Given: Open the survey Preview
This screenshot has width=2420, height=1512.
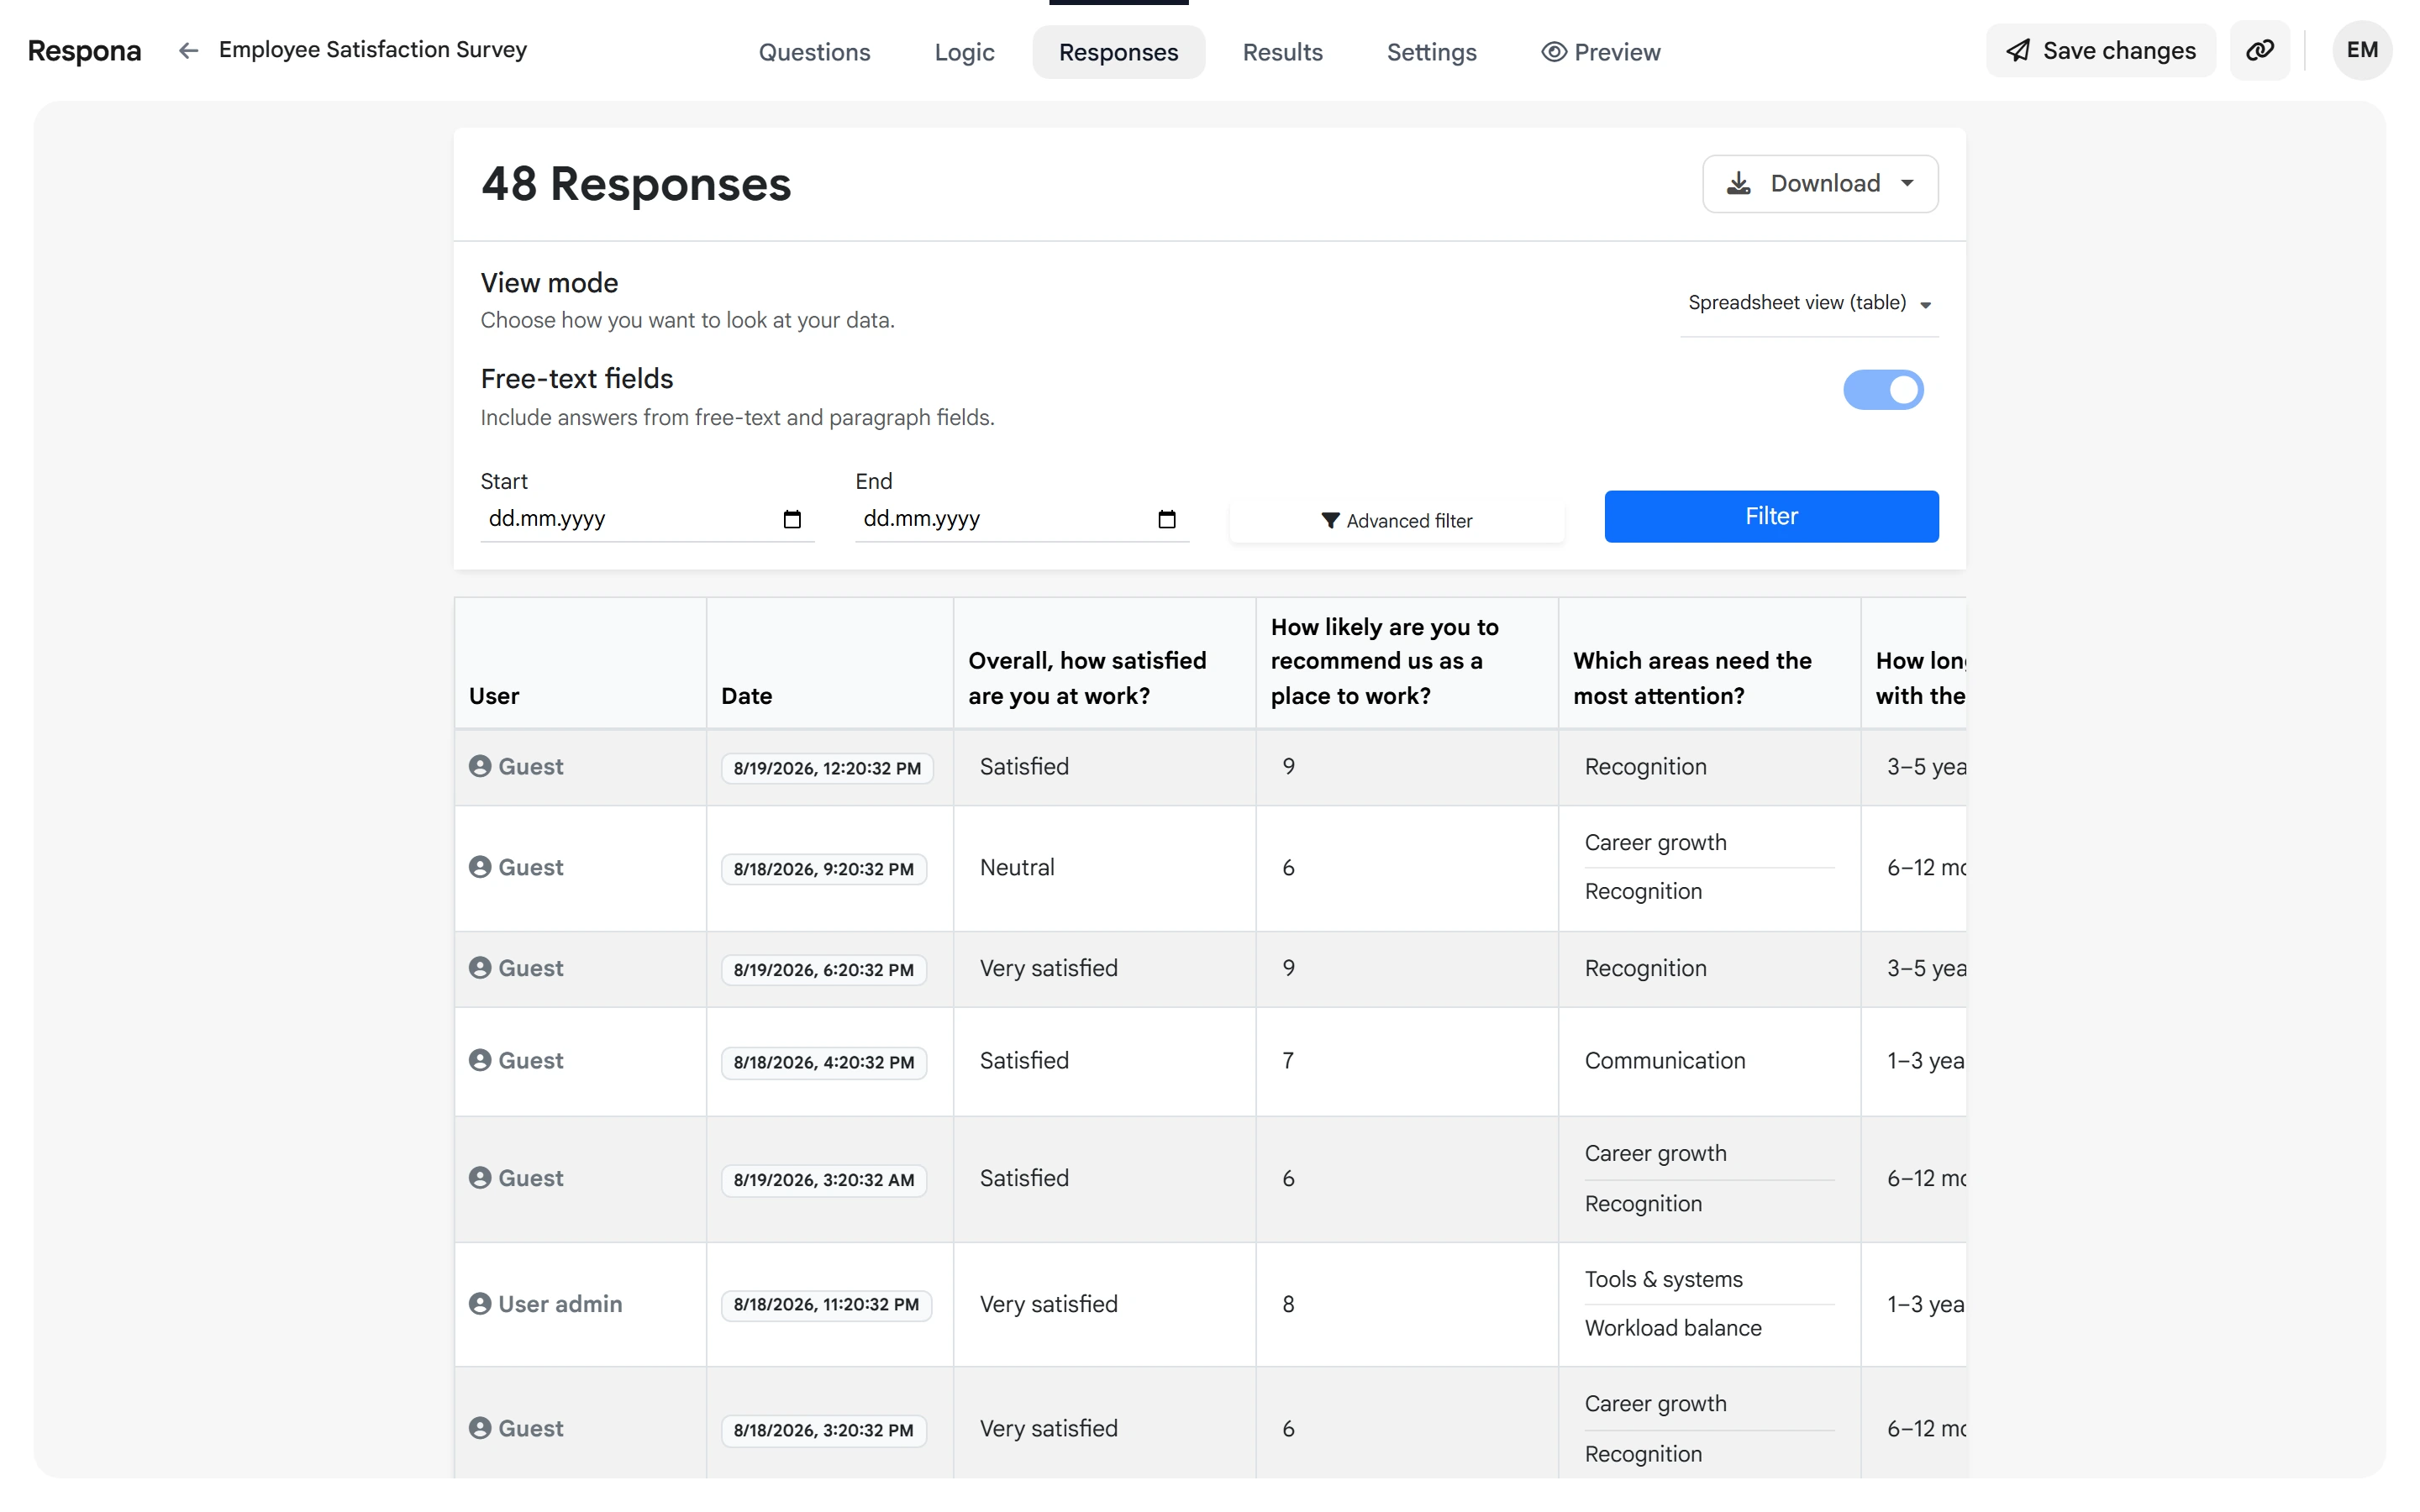Looking at the screenshot, I should click(x=1600, y=52).
